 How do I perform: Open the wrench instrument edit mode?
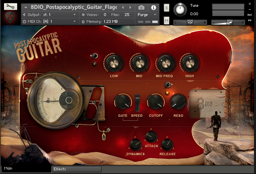click(x=10, y=6)
